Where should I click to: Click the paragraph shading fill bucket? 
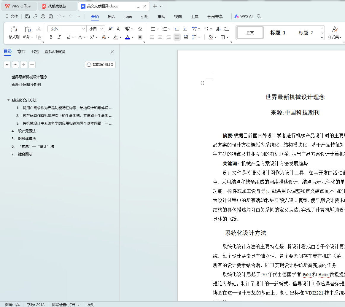(x=211, y=37)
